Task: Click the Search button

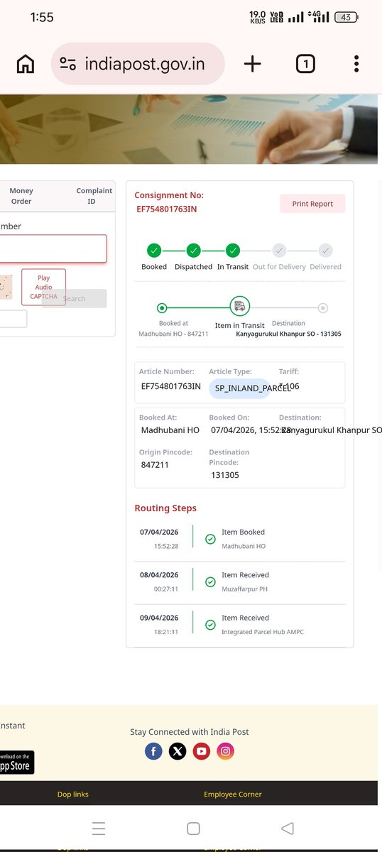Action: pos(75,298)
